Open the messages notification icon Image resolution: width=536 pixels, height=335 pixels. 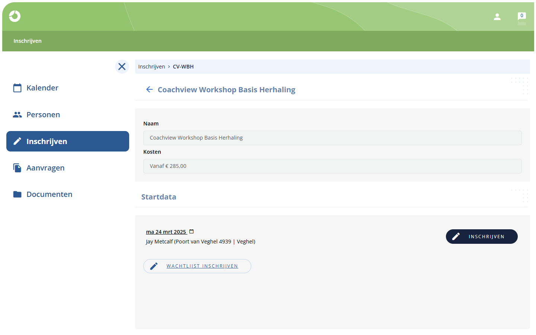click(522, 17)
